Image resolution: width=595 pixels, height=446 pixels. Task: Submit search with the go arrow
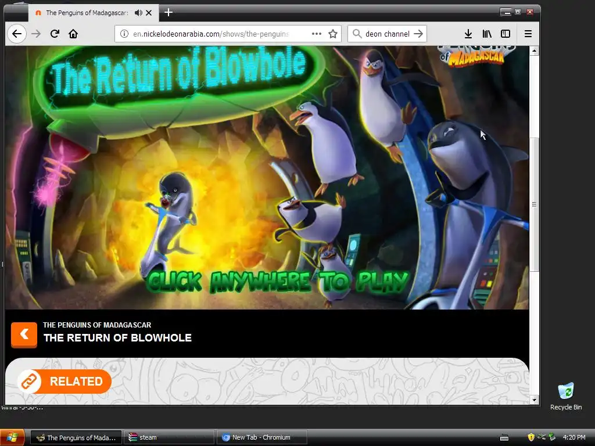click(x=418, y=34)
